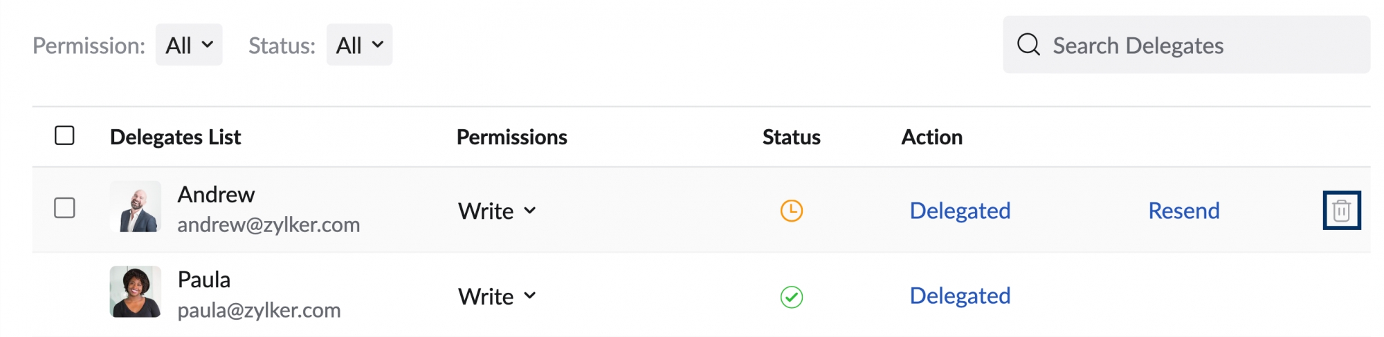Expand Paula's Write permission dropdown

click(497, 296)
